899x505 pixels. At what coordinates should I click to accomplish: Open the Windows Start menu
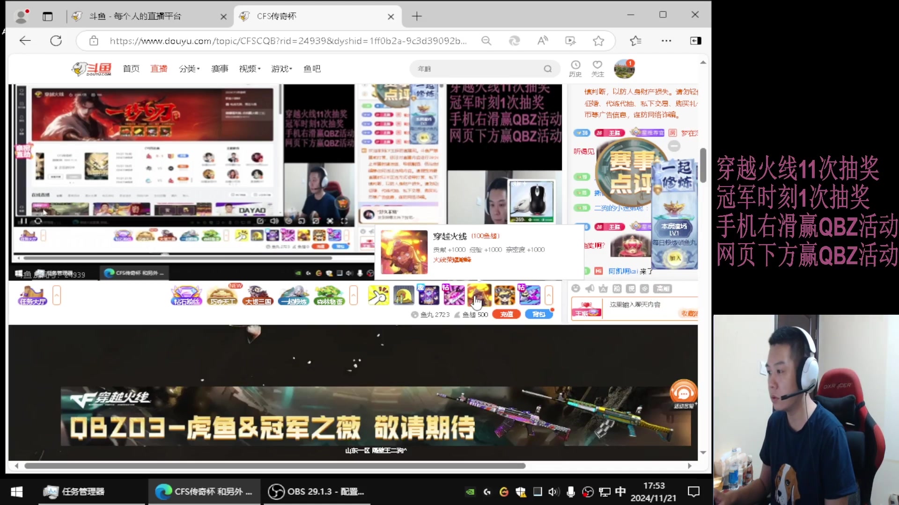(x=17, y=492)
